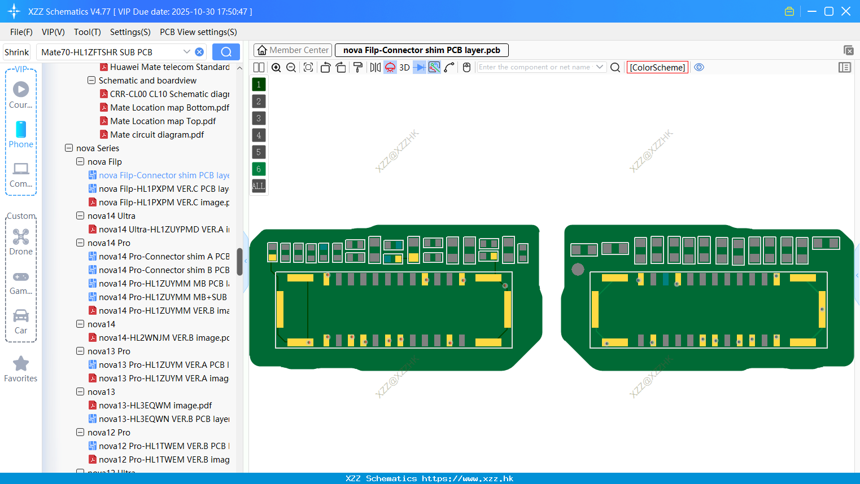Open the Settings(S) menu
Screen dimensions: 860x484
click(130, 32)
